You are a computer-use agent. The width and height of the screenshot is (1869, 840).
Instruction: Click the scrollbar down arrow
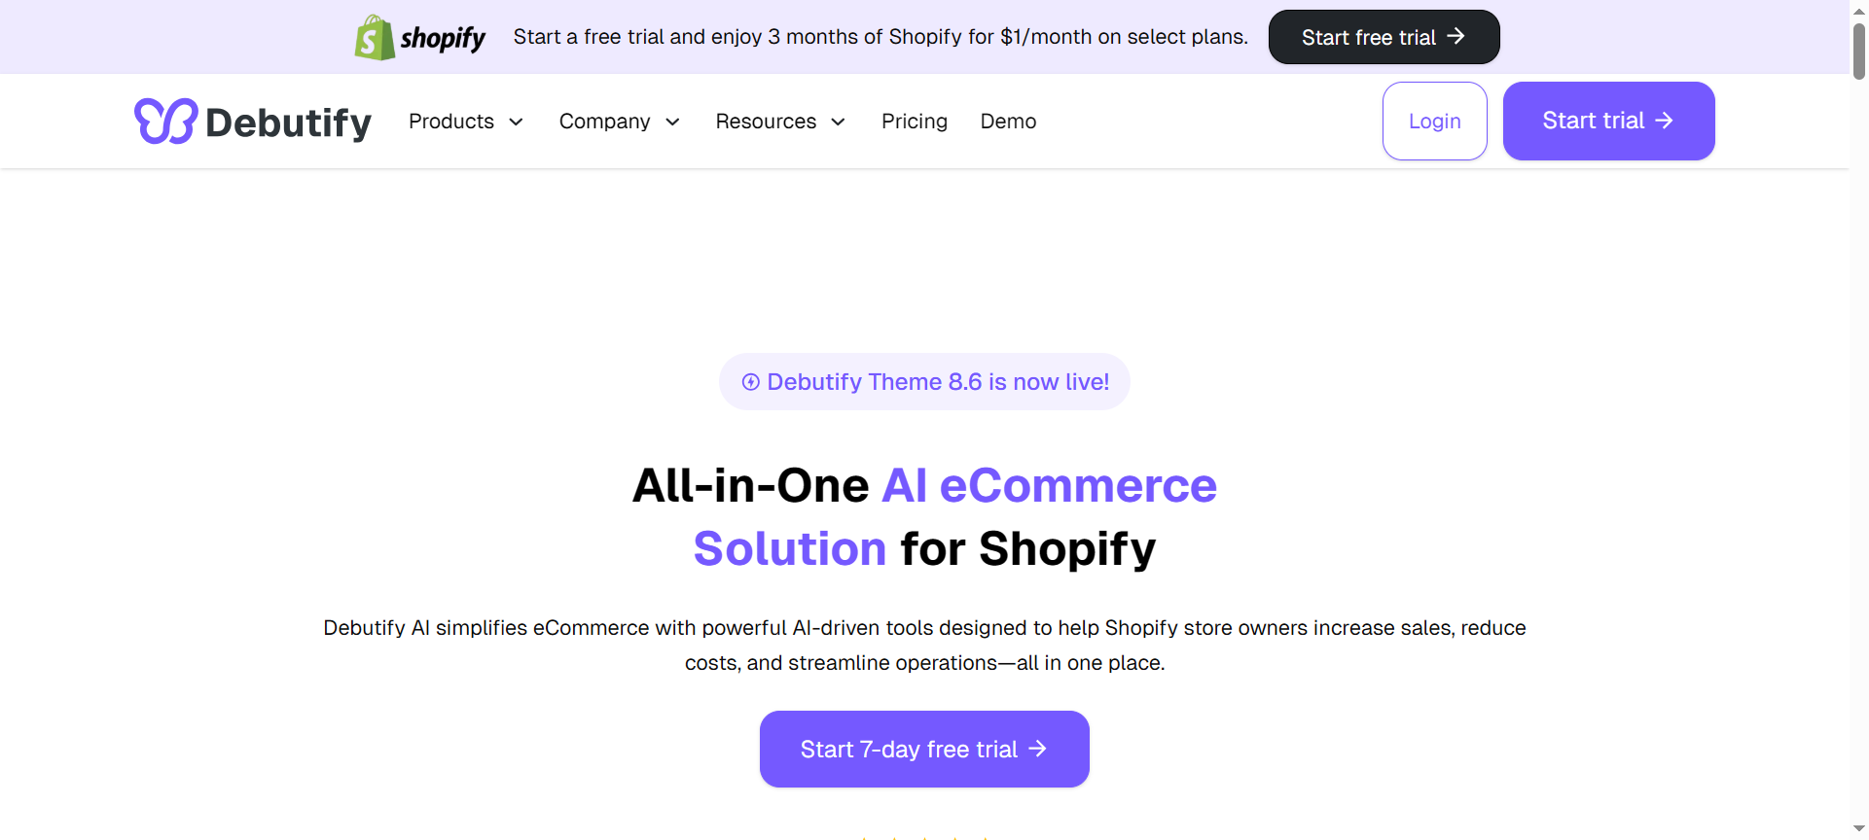point(1859,828)
